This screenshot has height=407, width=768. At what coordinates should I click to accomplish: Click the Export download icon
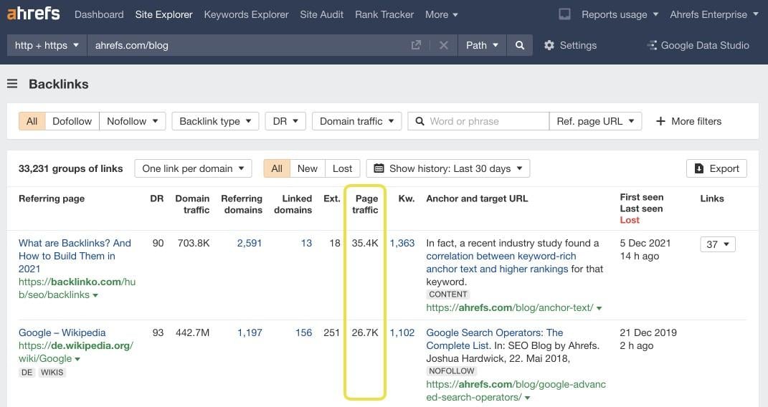tap(699, 168)
